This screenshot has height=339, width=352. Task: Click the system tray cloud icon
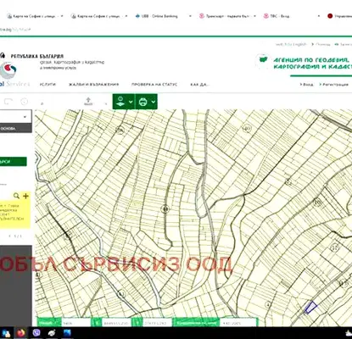349,333
